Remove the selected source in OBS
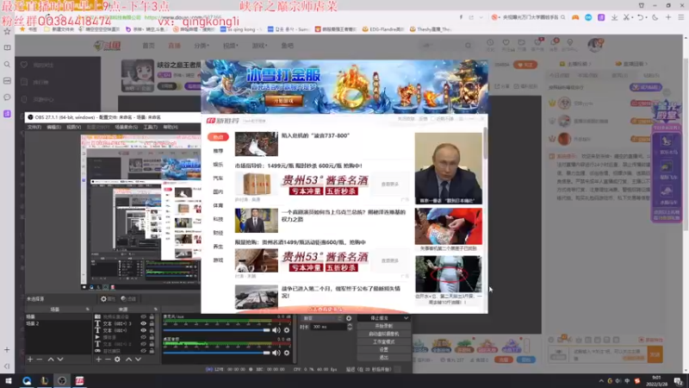Viewport: 689px width, 388px height. [x=108, y=360]
